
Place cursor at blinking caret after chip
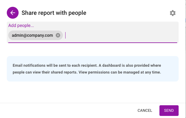point(65,35)
